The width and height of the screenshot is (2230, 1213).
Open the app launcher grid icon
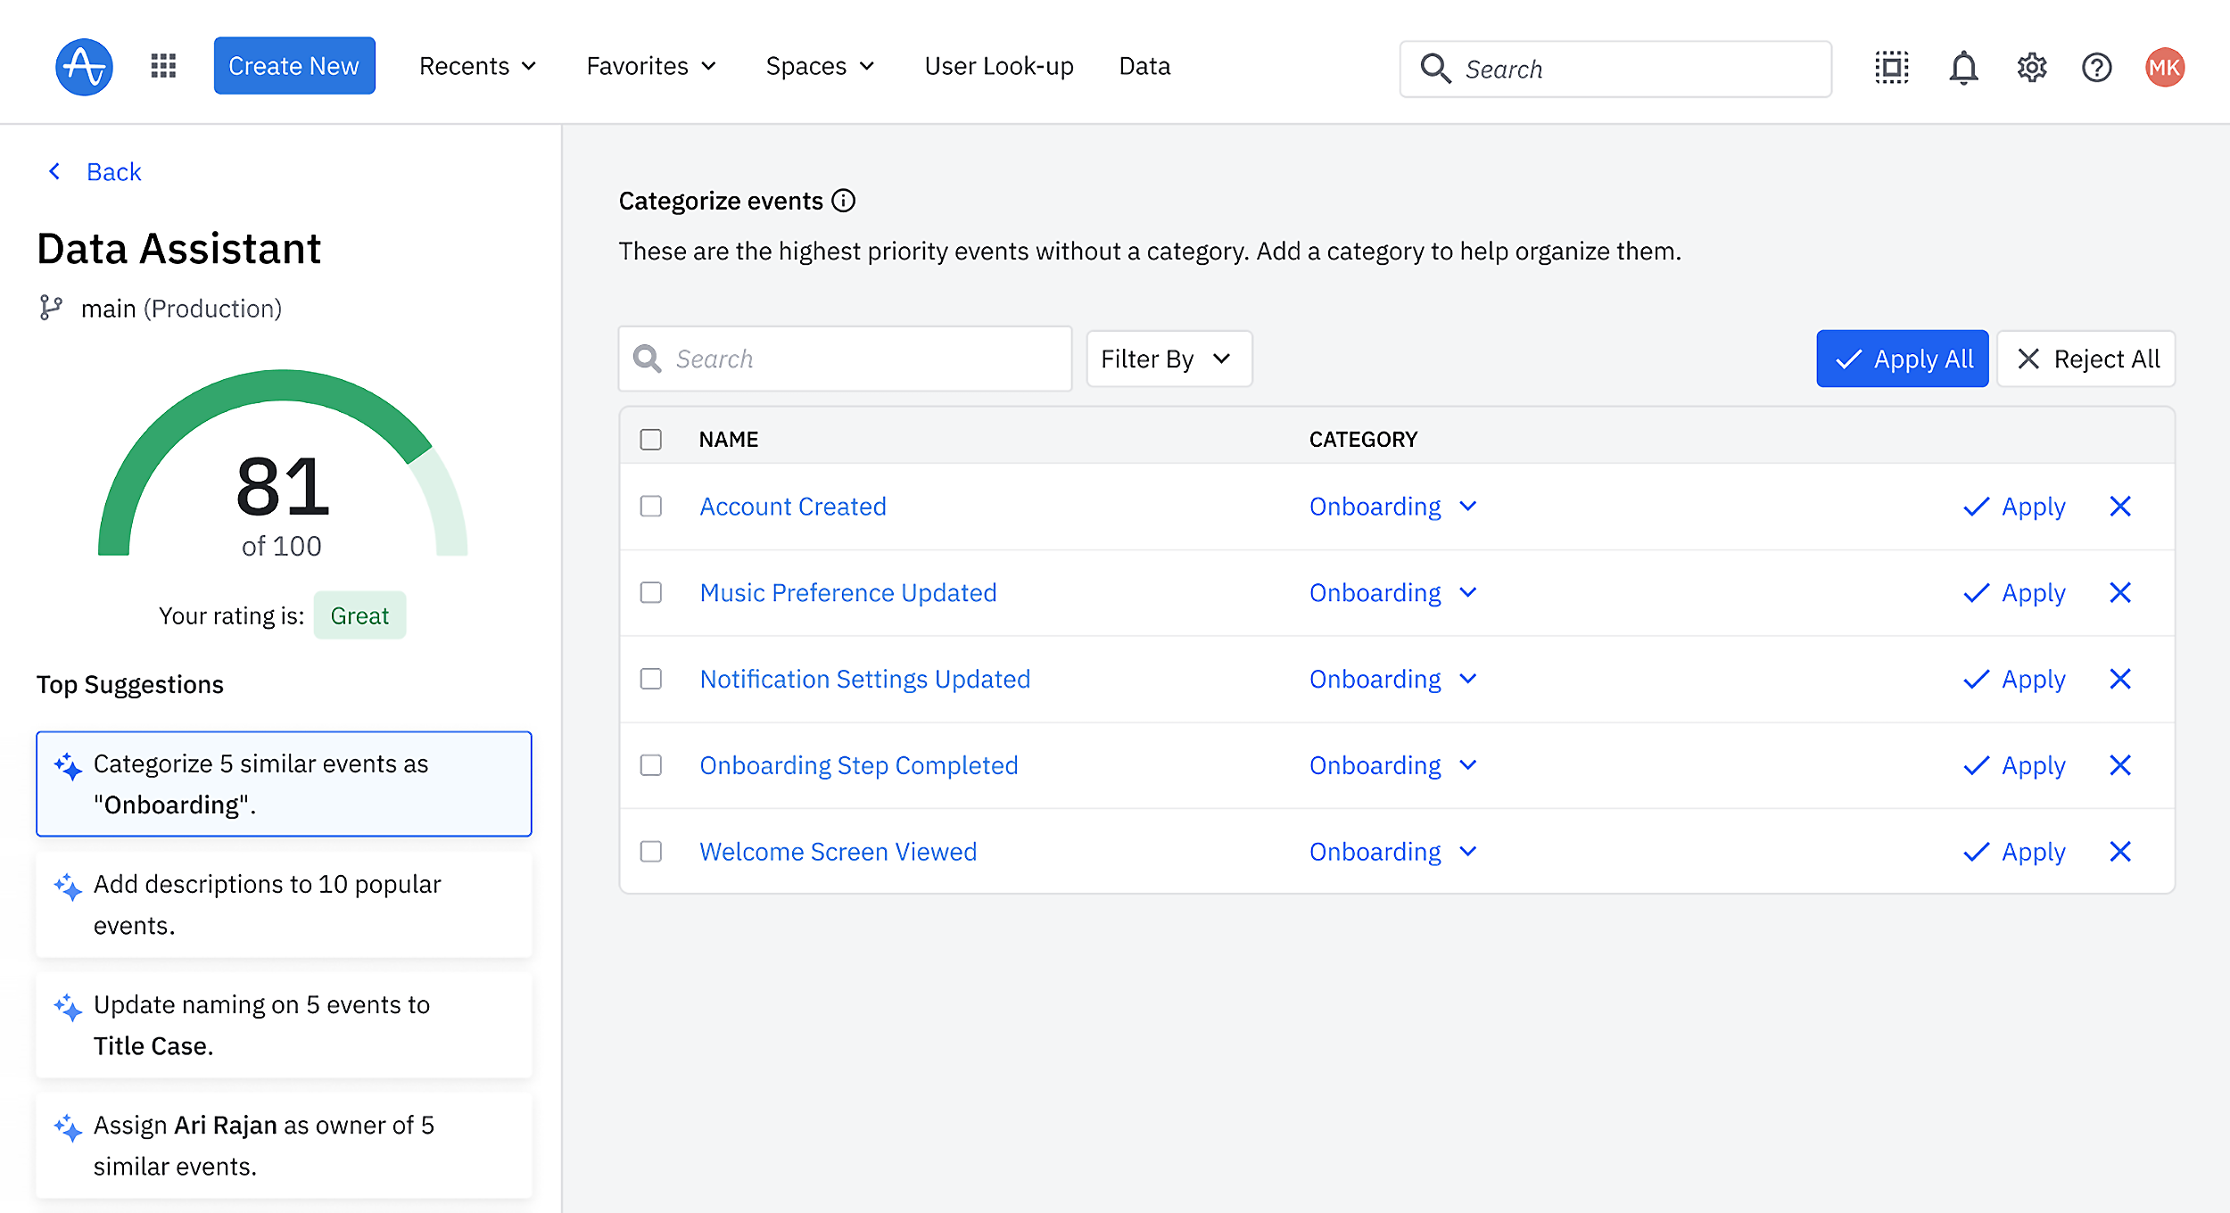pyautogui.click(x=162, y=66)
